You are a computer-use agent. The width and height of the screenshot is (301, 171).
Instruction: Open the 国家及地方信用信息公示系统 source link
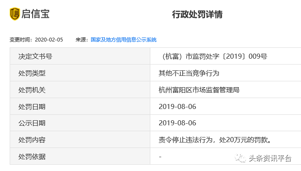click(123, 40)
